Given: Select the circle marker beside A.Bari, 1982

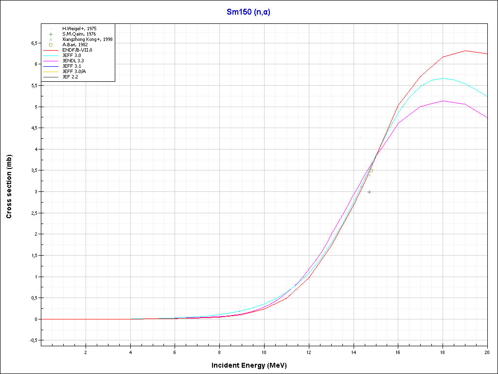Looking at the screenshot, I should pos(51,45).
